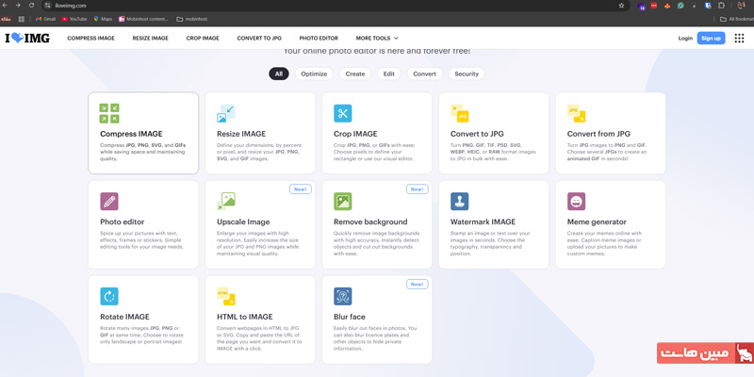Switch to the Convert filter tab
This screenshot has width=754, height=377.
424,74
